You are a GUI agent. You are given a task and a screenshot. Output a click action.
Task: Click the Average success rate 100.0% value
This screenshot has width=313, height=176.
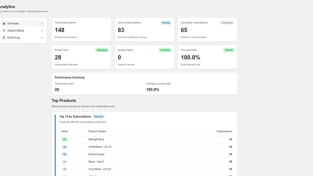point(153,90)
